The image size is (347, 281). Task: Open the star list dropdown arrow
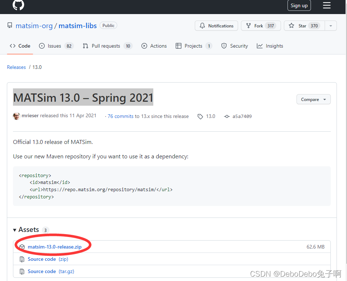331,26
